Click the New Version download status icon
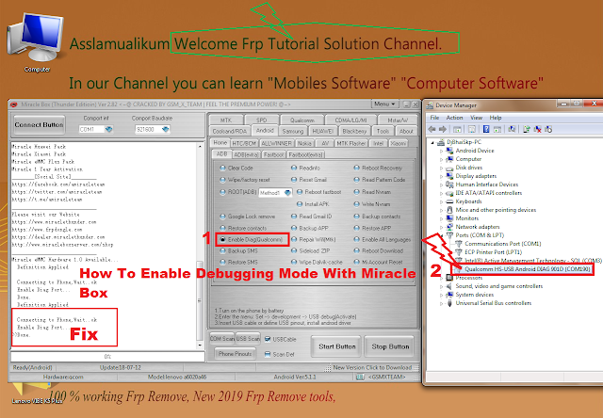603x418 pixels. point(328,368)
